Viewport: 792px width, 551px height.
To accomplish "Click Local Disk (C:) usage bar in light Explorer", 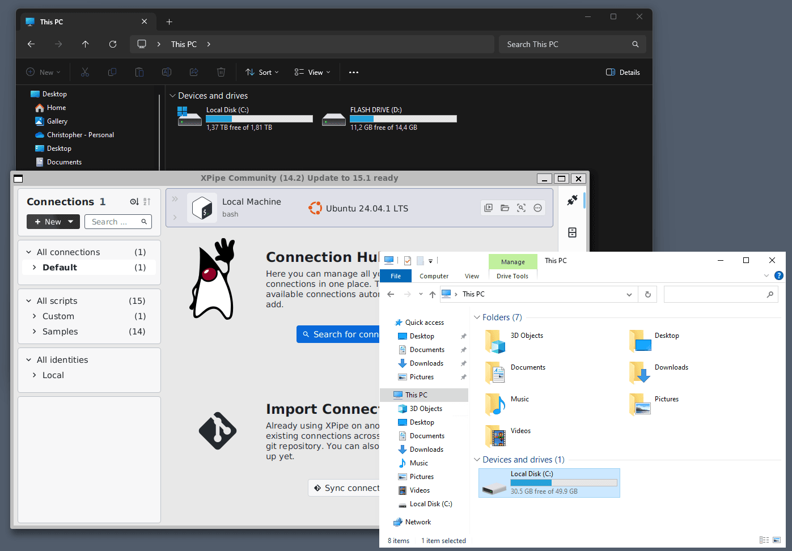I will coord(564,483).
